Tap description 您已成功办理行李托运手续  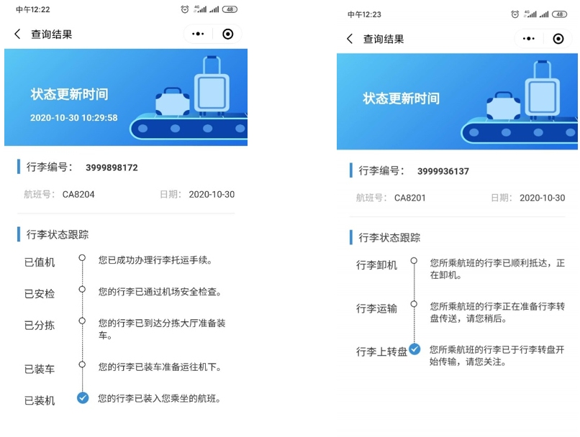coord(155,260)
